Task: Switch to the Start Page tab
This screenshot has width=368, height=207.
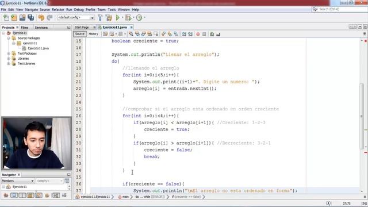Action: [x=82, y=28]
